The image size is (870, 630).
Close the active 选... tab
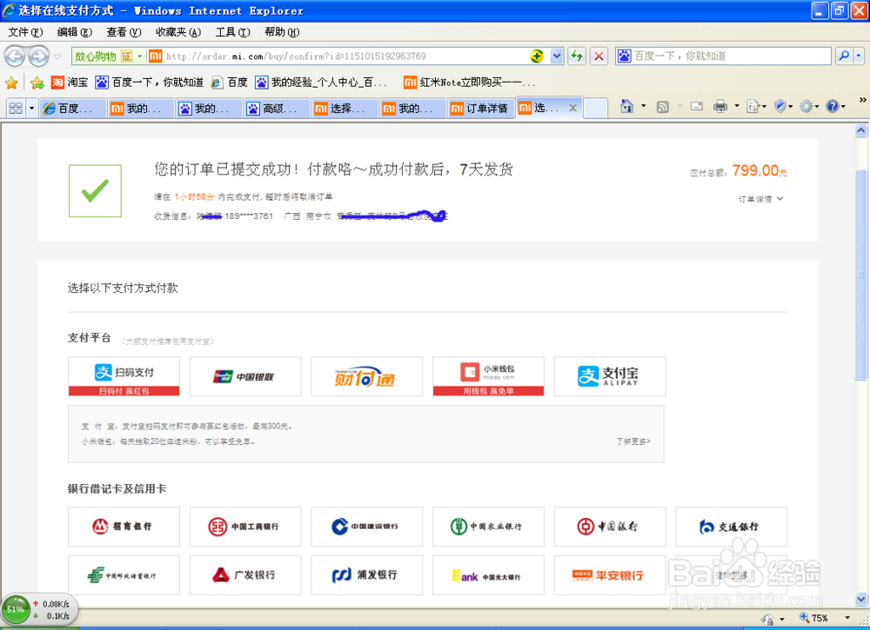tap(573, 108)
